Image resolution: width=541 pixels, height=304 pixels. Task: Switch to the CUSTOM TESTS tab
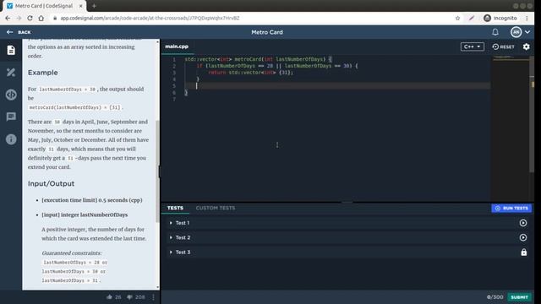(216, 208)
